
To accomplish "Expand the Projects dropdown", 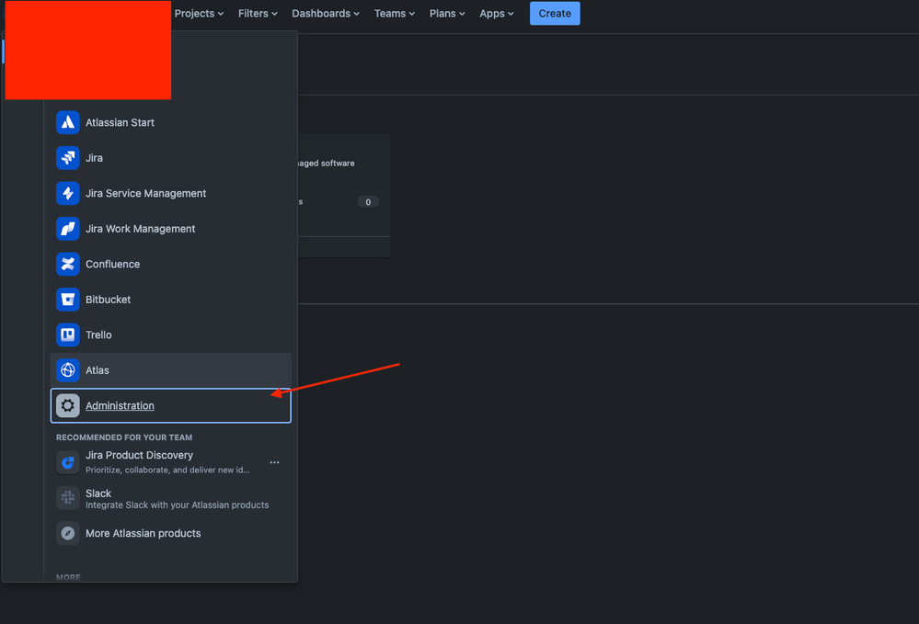I will [x=199, y=14].
